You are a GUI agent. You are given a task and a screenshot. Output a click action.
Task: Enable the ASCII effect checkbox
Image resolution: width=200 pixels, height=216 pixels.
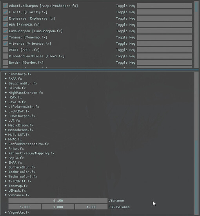point(5,50)
